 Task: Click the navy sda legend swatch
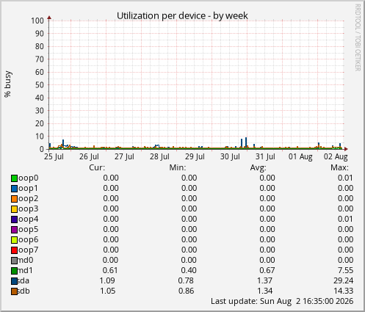pos(14,281)
